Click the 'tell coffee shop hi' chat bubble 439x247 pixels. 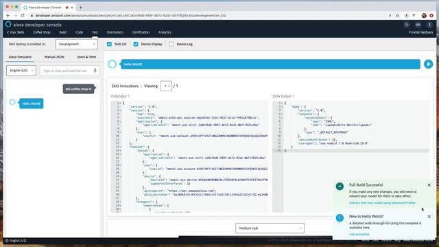[x=78, y=89]
